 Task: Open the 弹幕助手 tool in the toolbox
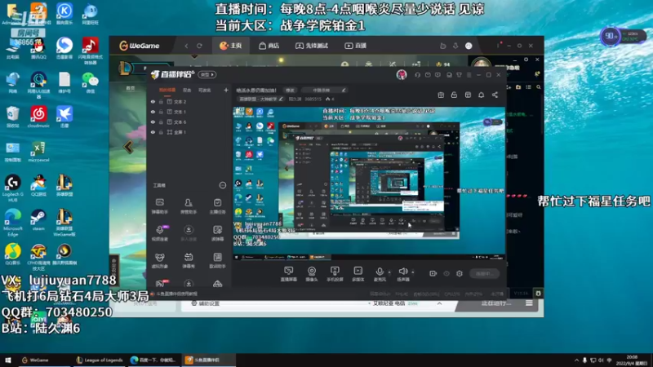point(159,206)
